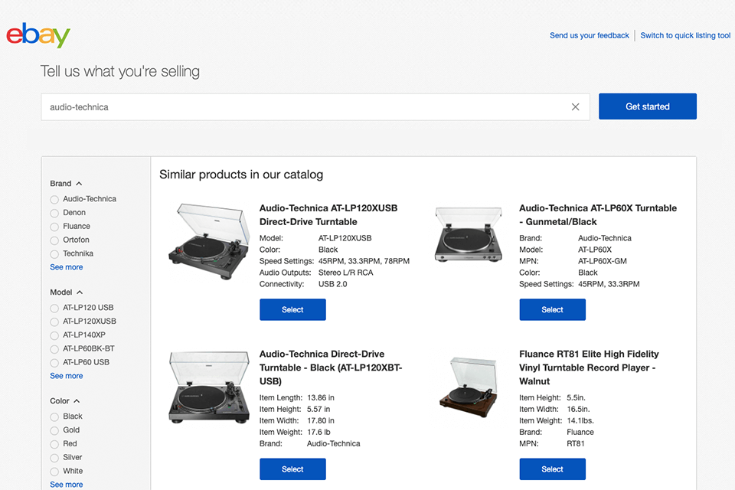Pick the AT-LP140XP model option

[x=54, y=335]
